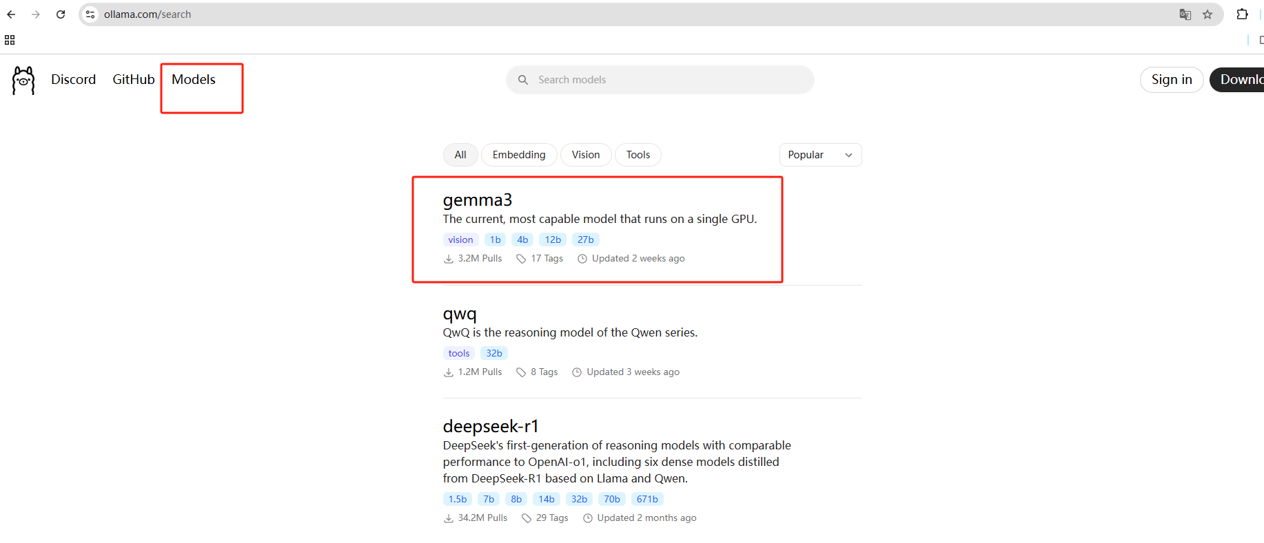
Task: Click the 32b tag under deepseek-r1
Action: pos(580,499)
